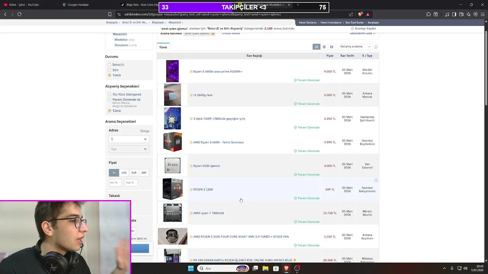Choose USD currency toggle
This screenshot has width=488, height=274.
point(124,172)
